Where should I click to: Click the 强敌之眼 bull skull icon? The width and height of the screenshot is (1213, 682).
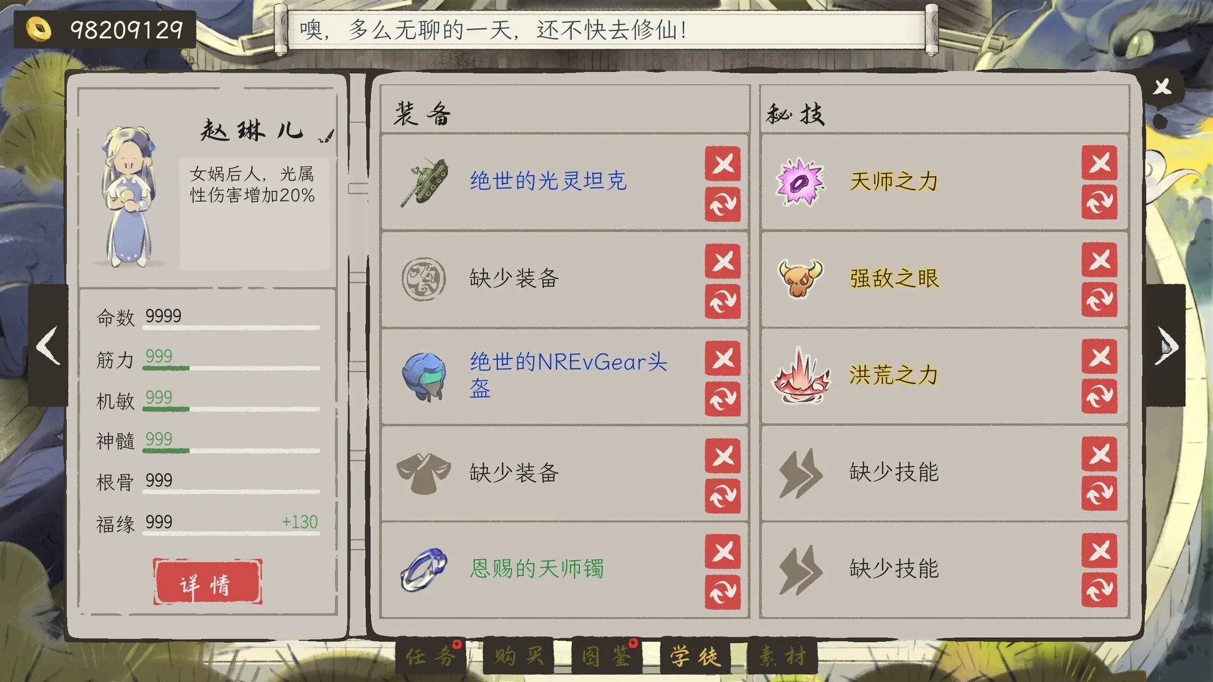(800, 278)
